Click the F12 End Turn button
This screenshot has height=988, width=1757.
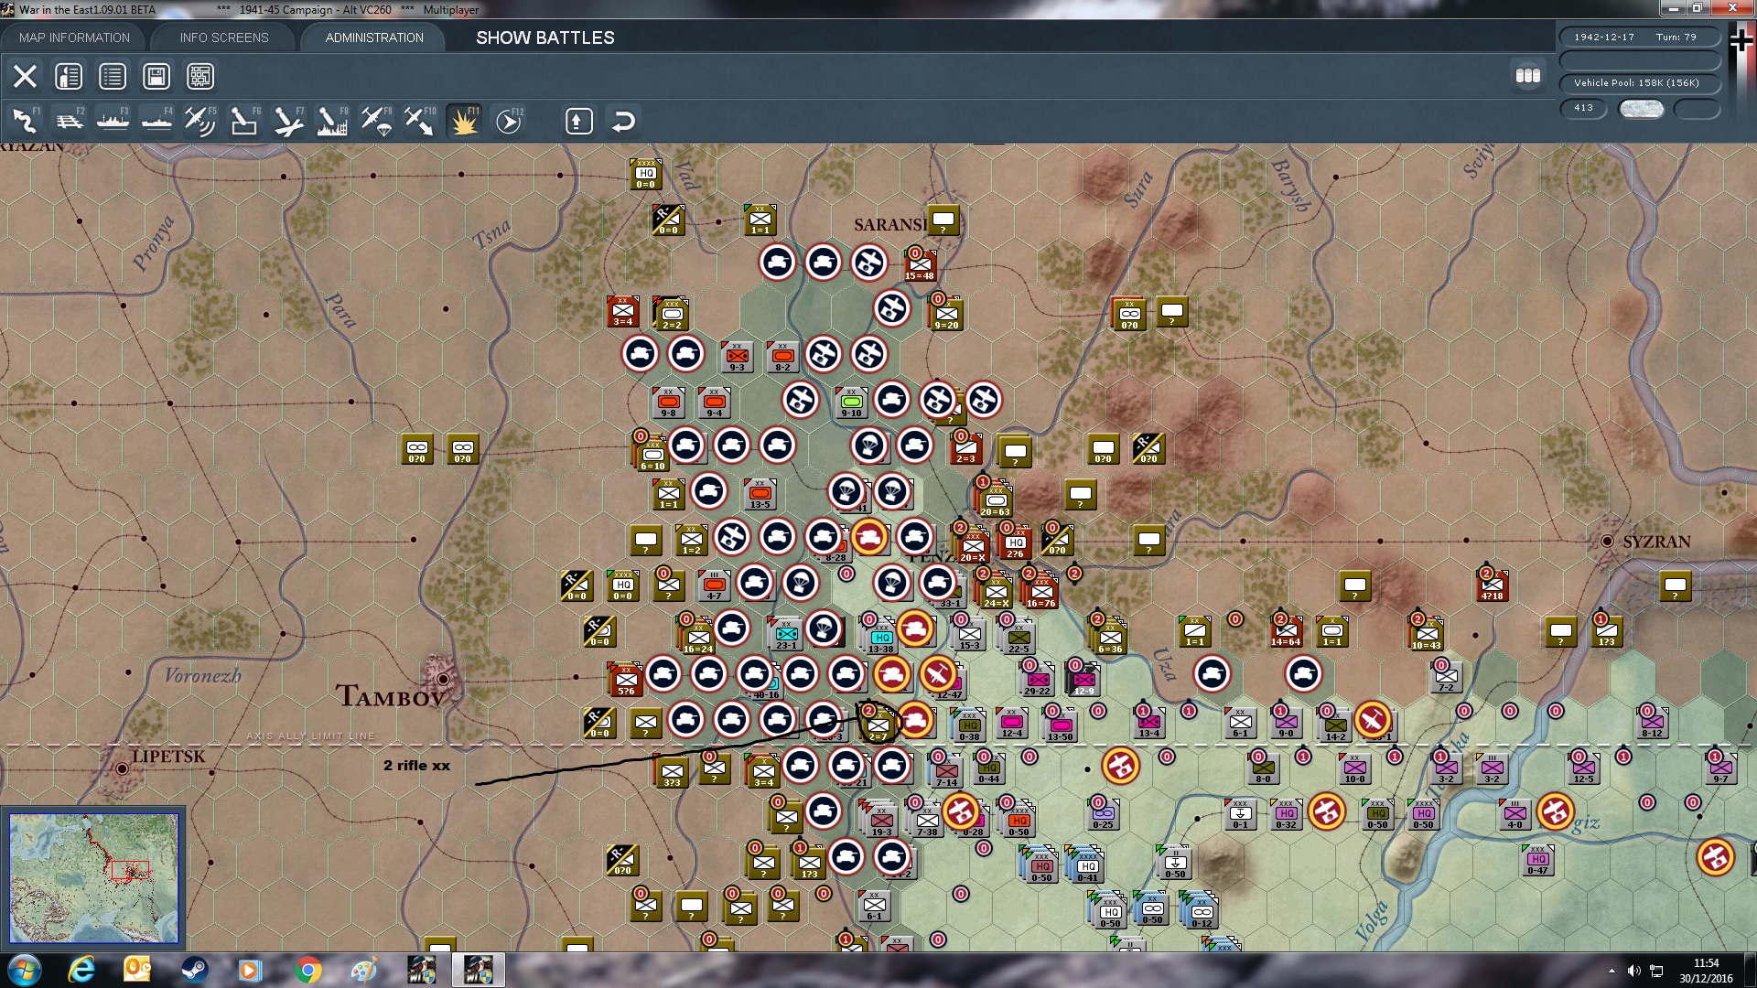pyautogui.click(x=508, y=121)
